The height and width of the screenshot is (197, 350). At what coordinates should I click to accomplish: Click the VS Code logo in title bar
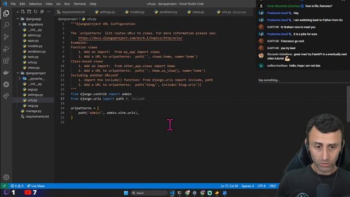[x=5, y=4]
